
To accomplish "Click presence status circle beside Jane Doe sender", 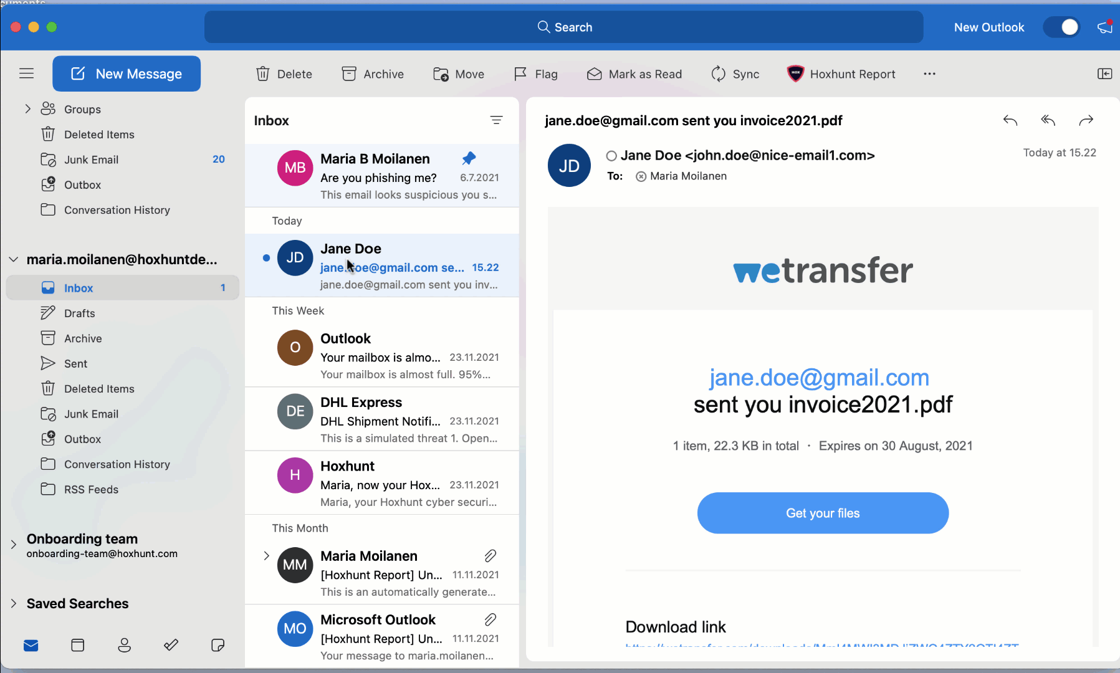I will tap(611, 156).
